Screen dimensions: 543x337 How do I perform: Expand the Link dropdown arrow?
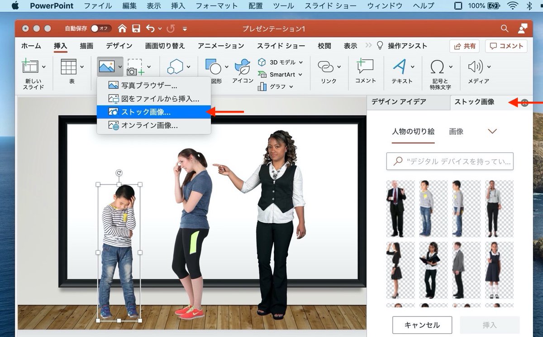(x=339, y=66)
